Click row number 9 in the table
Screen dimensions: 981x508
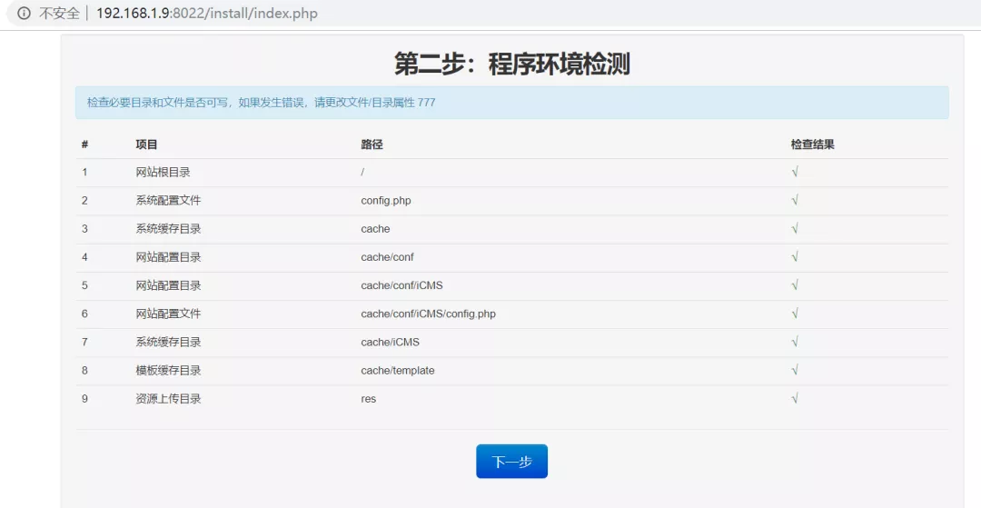84,399
